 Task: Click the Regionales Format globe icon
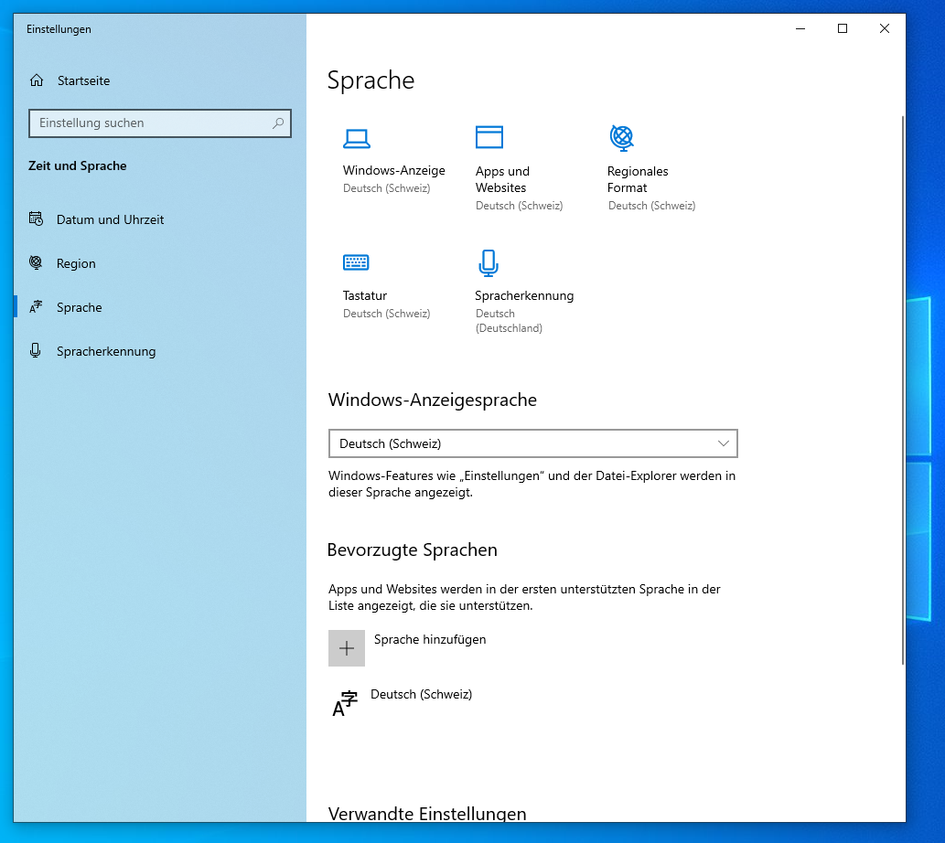621,137
